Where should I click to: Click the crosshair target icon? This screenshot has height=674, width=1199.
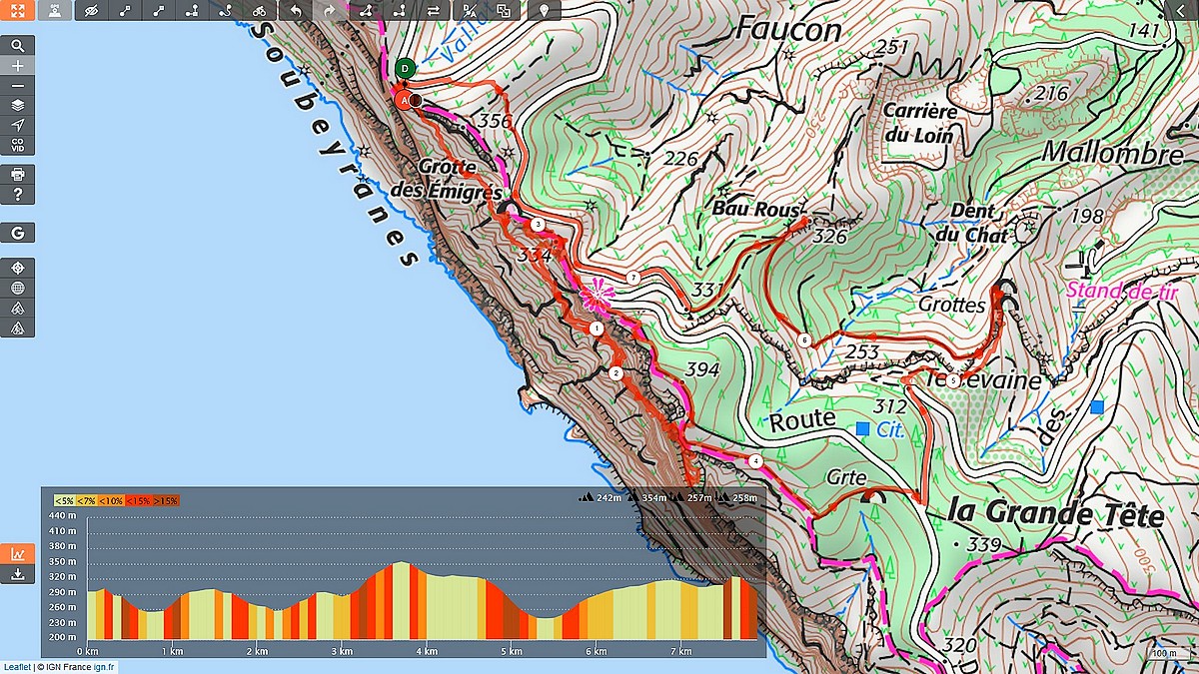[17, 268]
